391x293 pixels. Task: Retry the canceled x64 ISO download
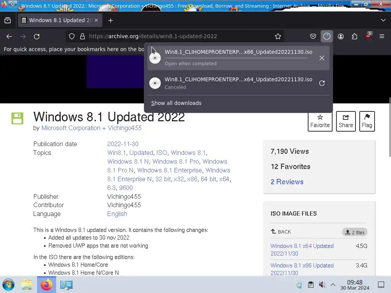pos(322,83)
